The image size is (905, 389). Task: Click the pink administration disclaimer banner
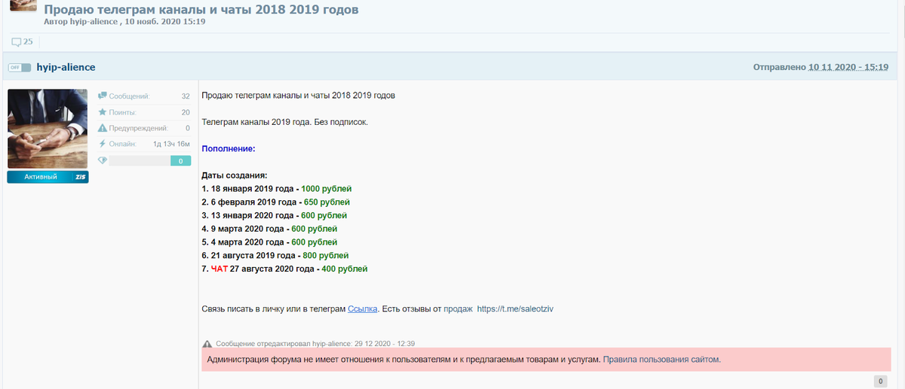[x=546, y=360]
